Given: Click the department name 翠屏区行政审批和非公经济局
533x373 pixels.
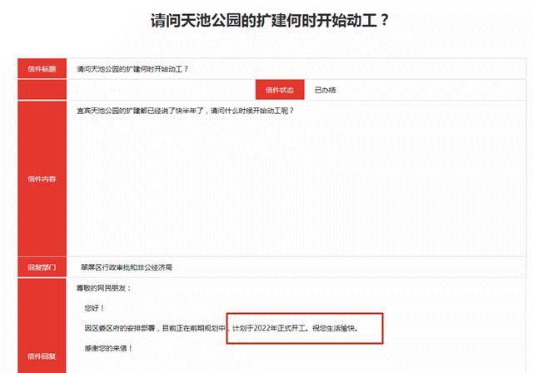Looking at the screenshot, I should tap(127, 267).
